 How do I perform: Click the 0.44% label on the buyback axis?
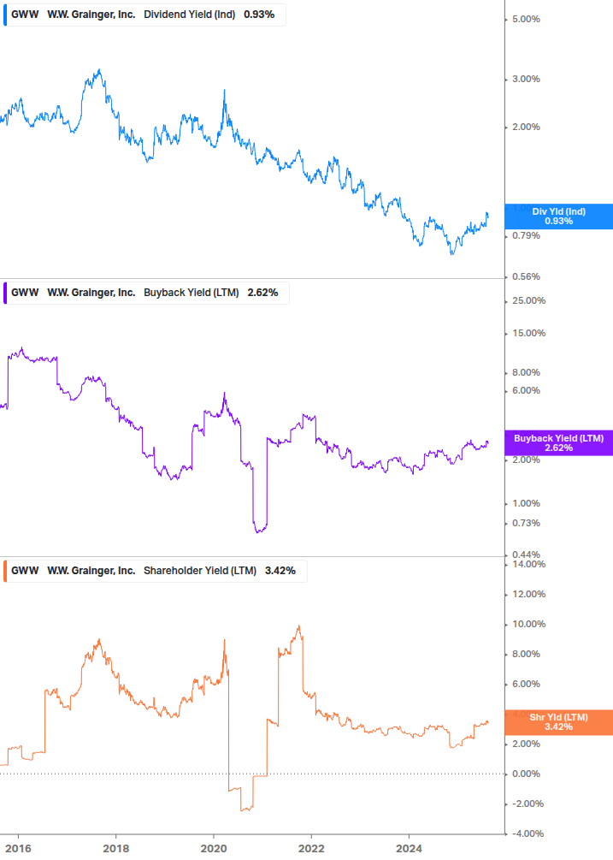tap(526, 555)
